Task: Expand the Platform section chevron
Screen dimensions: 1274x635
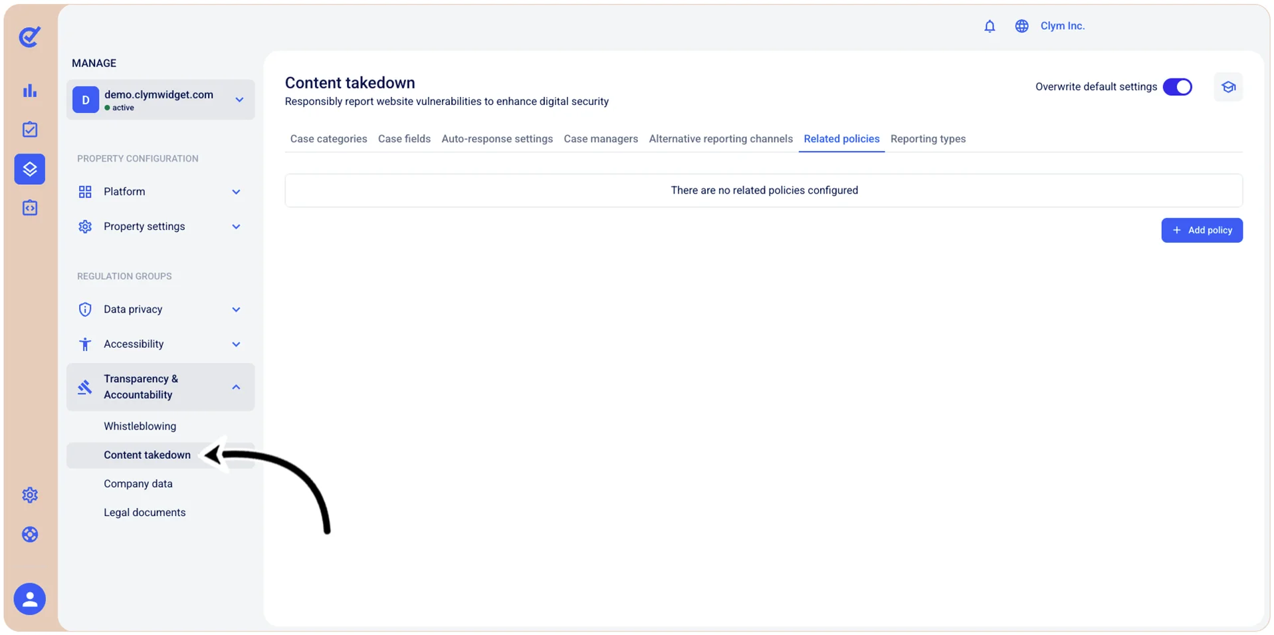Action: 236,192
